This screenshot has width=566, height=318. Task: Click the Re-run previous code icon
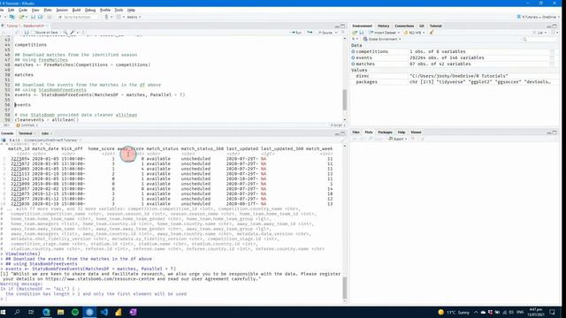click(x=310, y=33)
